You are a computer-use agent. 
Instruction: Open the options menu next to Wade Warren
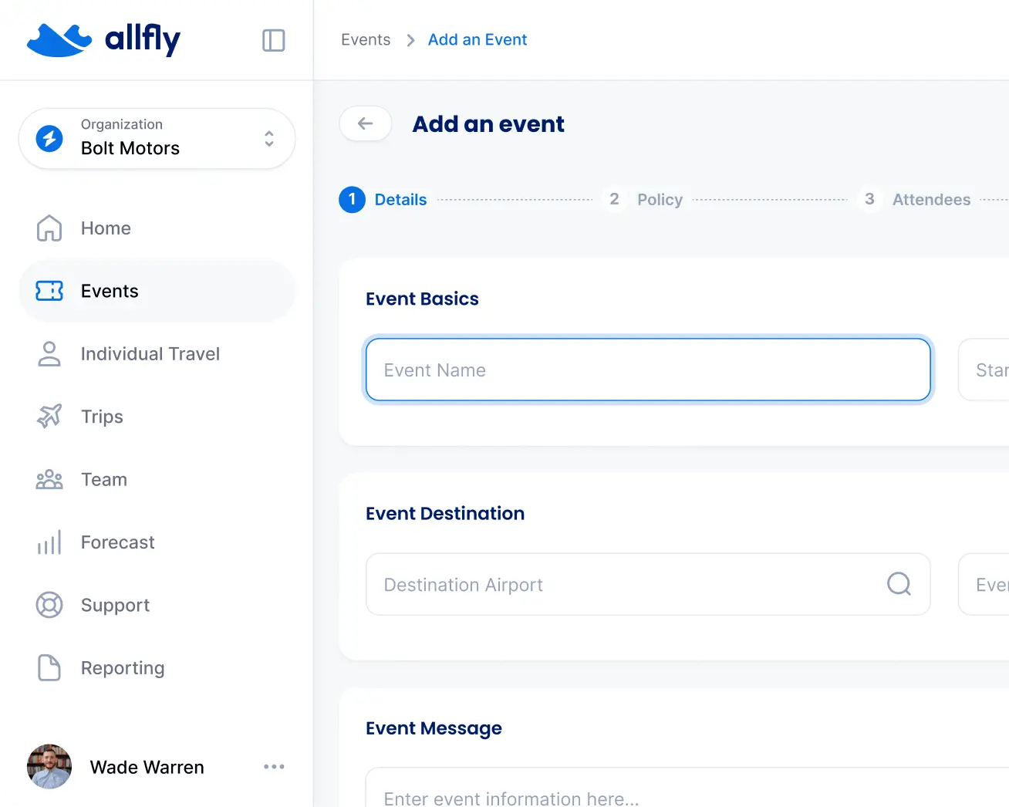pyautogui.click(x=274, y=767)
